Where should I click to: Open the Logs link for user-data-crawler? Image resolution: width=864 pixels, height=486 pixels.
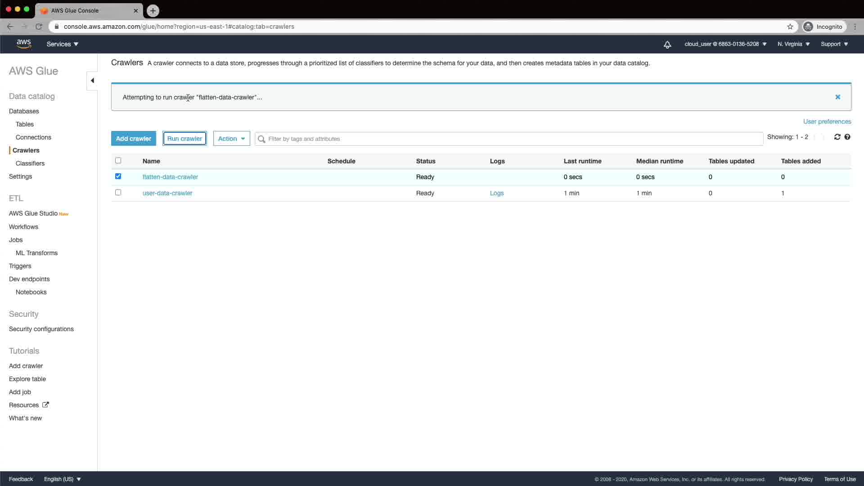[x=496, y=193]
